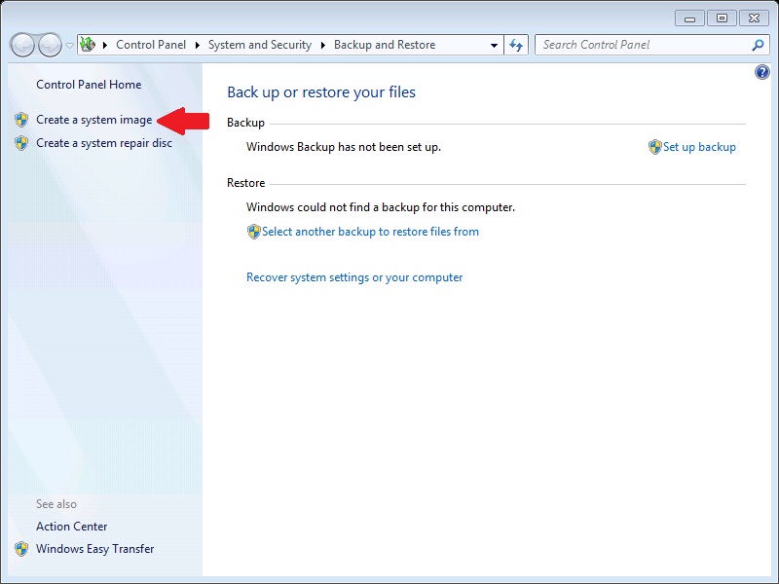
Task: Expand the arrow after Control Panel breadcrumb
Action: tap(197, 45)
